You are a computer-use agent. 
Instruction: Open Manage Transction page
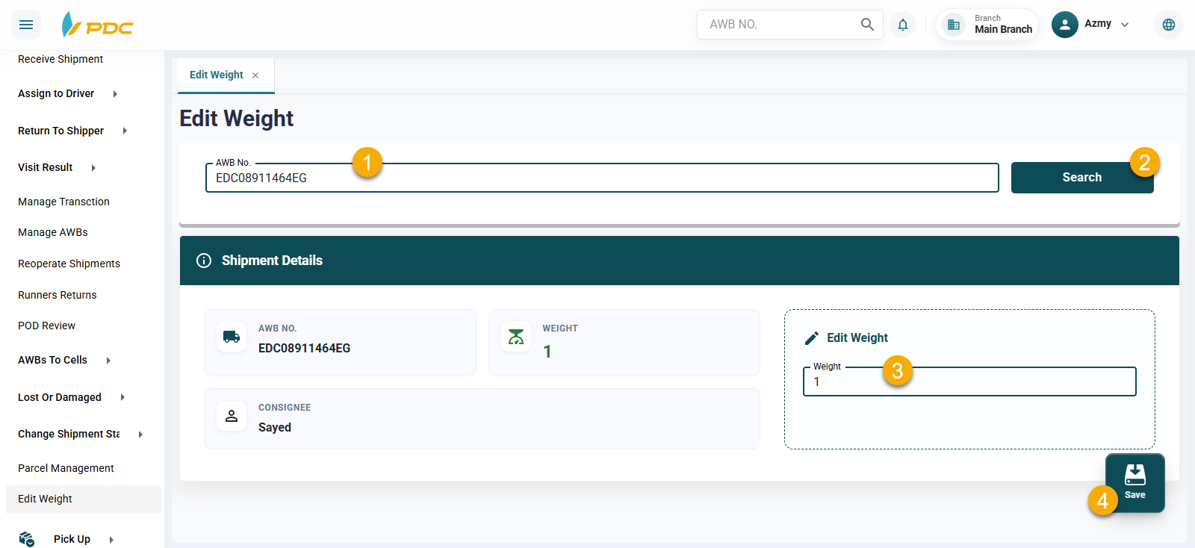pyautogui.click(x=63, y=202)
